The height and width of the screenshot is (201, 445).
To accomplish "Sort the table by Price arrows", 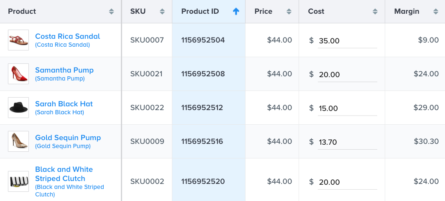I will 289,12.
